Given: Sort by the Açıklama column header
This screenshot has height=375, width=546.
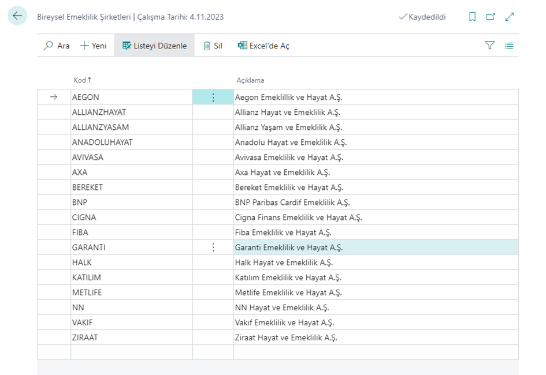Looking at the screenshot, I should pyautogui.click(x=250, y=80).
